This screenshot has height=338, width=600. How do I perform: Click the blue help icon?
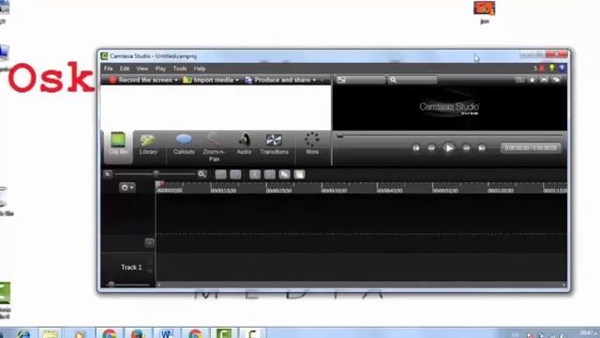(x=562, y=69)
